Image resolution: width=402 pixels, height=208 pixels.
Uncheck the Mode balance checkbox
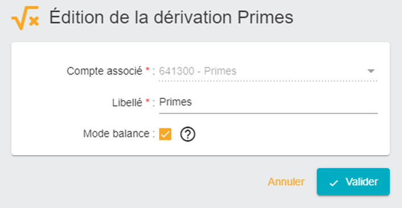pyautogui.click(x=165, y=134)
